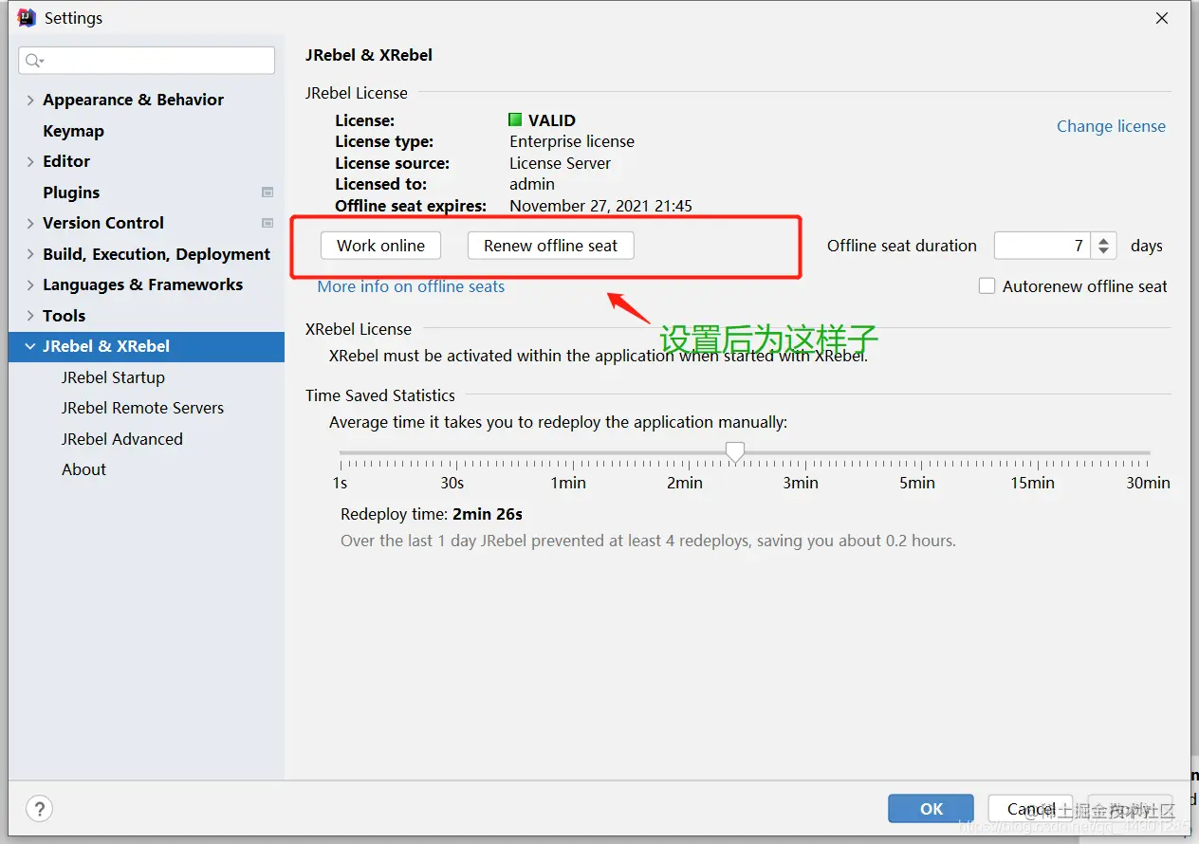1199x844 pixels.
Task: Expand Build, Execution, Deployment chevron
Action: point(30,254)
